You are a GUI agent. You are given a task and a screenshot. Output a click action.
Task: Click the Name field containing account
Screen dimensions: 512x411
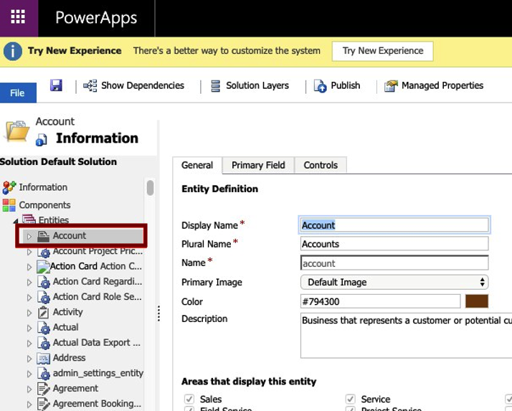(394, 263)
